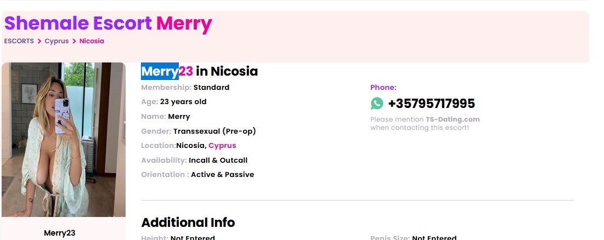
Task: Click the green WhatsApp icon
Action: 377,104
